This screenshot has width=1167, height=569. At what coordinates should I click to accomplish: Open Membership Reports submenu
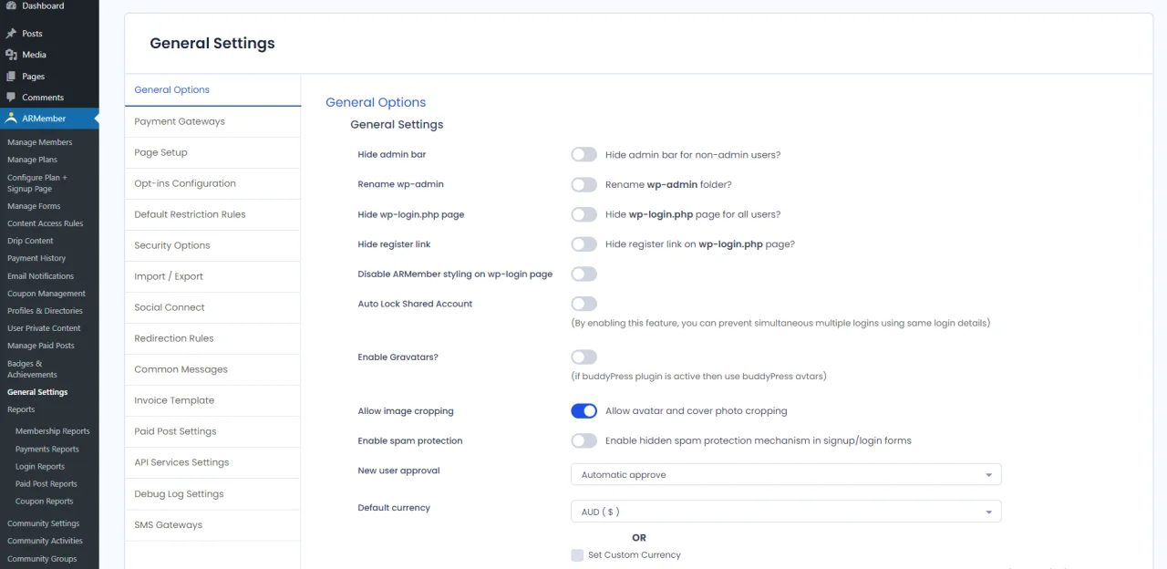53,431
